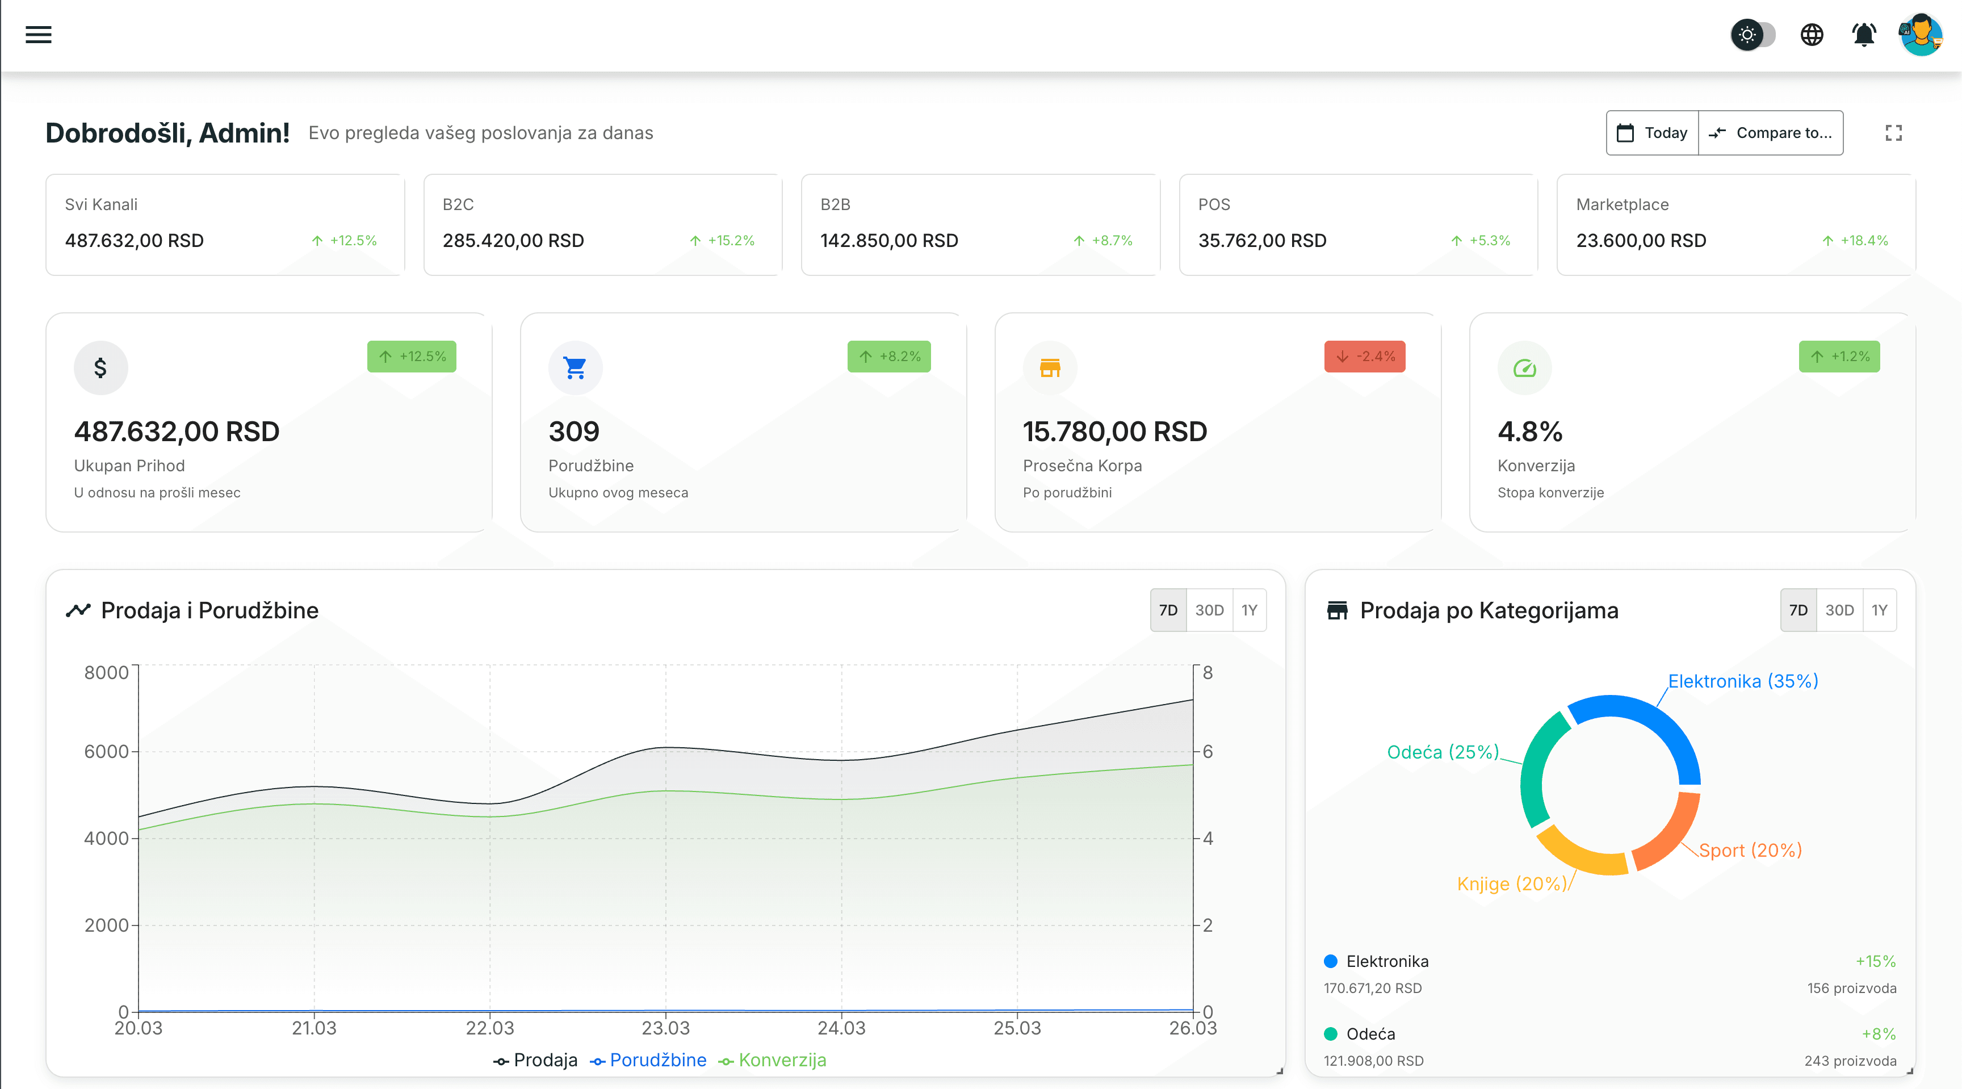Open the Today date picker

1652,133
